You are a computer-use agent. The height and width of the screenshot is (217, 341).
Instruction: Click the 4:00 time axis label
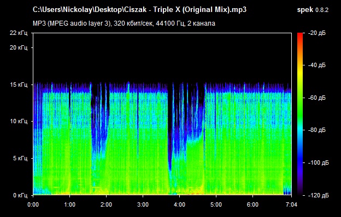[x=179, y=204]
